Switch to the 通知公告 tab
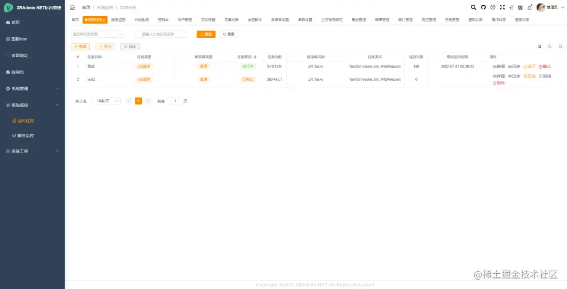This screenshot has height=289, width=567. pos(475,20)
